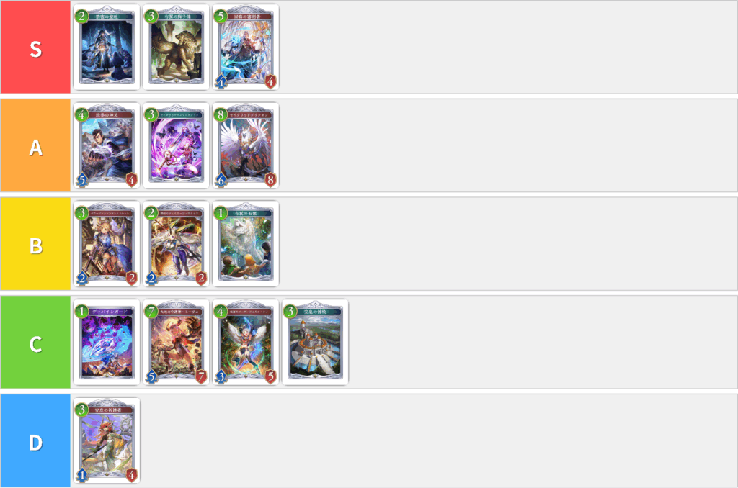The width and height of the screenshot is (738, 488).
Task: Open the Divine Guard 1-cost card
Action: (x=107, y=342)
